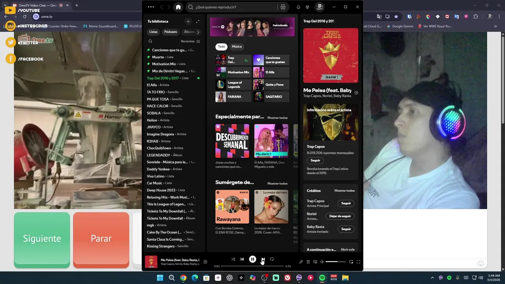Mute volume speaker icon
Screen dimensions: 505x284
(x=322, y=262)
